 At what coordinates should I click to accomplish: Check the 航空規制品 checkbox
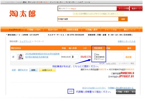click(95, 57)
